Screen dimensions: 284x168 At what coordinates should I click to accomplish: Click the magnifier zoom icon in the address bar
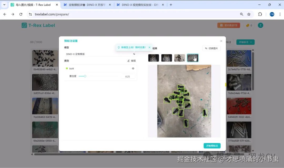[241, 14]
